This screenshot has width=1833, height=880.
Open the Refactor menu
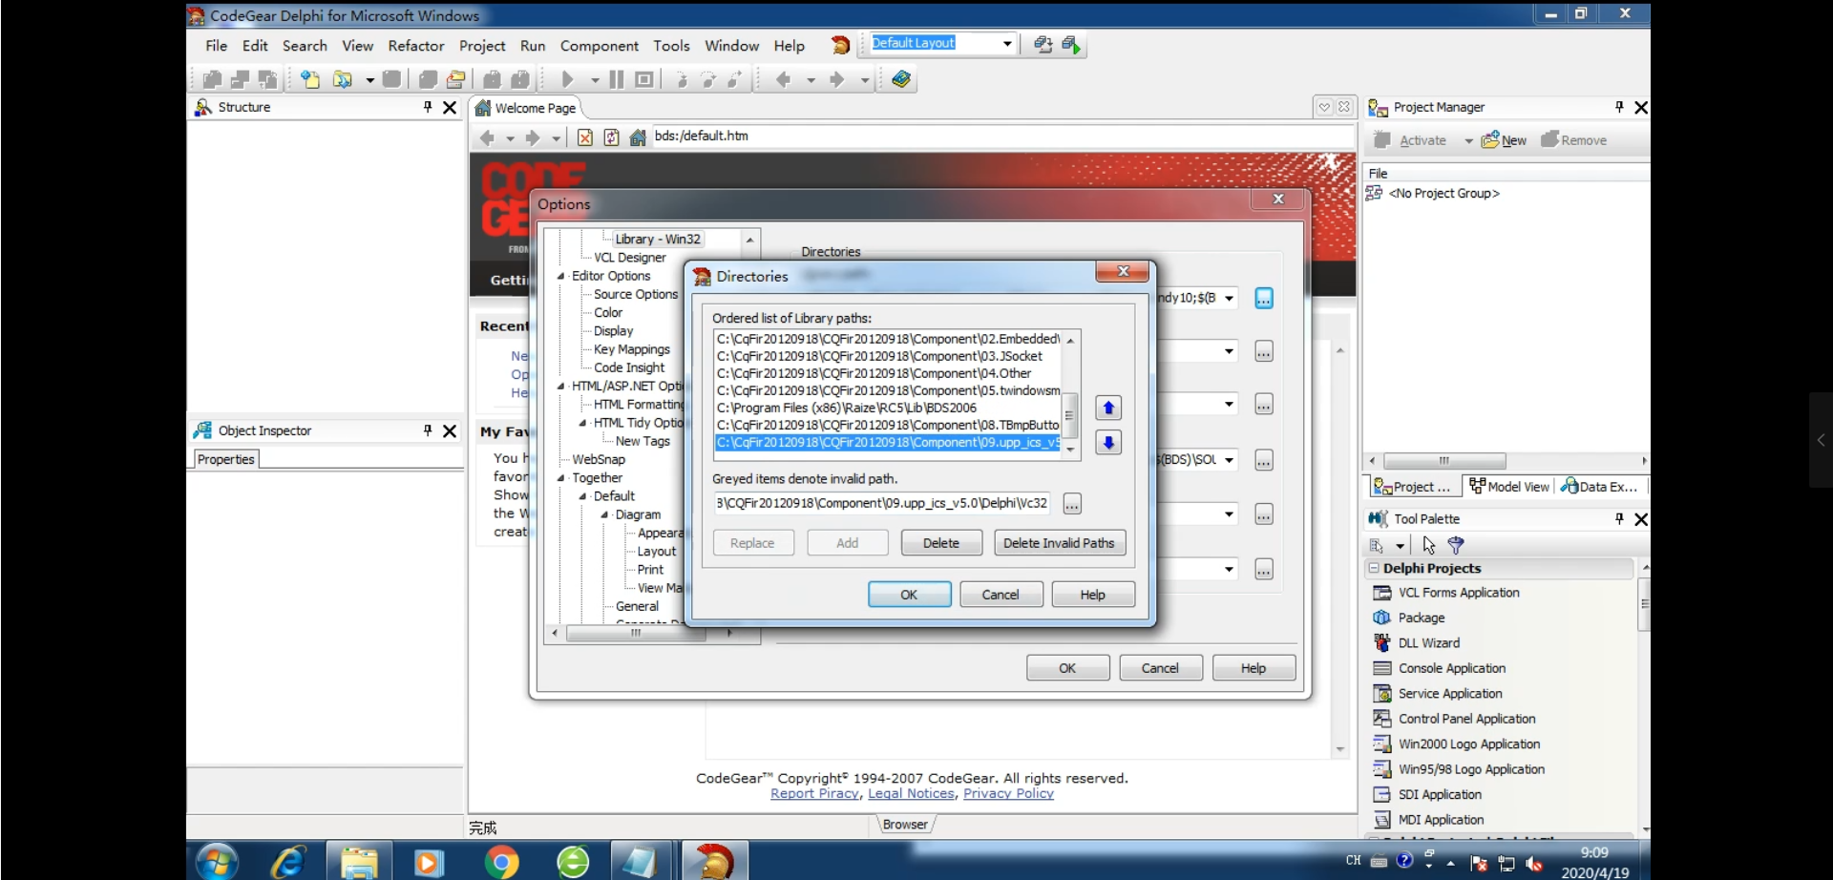pyautogui.click(x=415, y=46)
